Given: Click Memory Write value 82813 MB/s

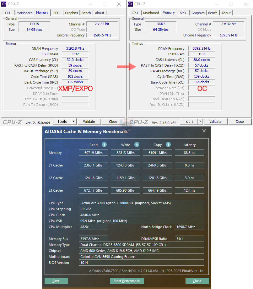Looking at the screenshot, I should (x=126, y=153).
